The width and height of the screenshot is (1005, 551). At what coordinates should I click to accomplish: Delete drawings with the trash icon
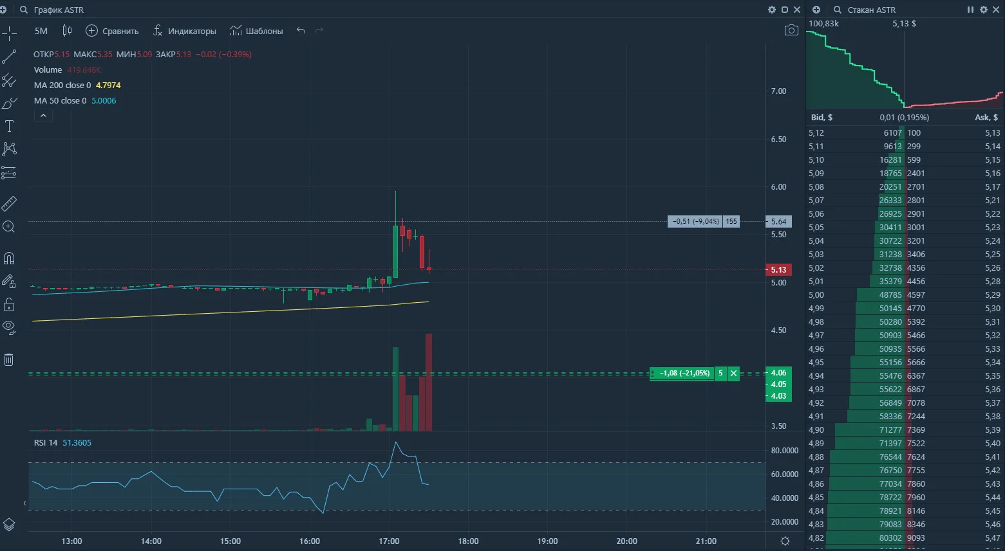click(x=9, y=359)
